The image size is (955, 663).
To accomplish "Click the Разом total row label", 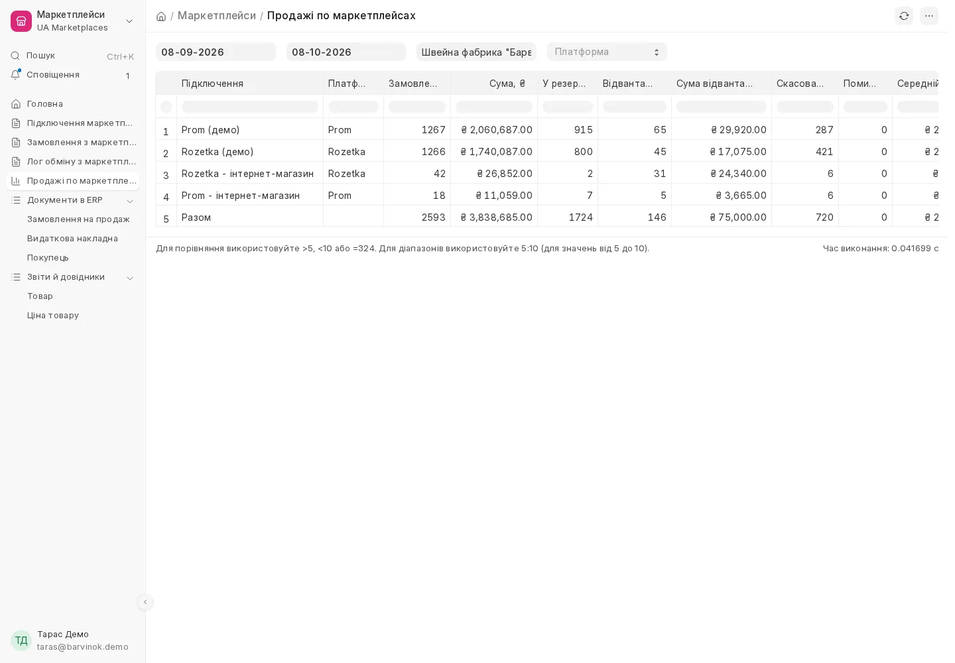I will (196, 217).
